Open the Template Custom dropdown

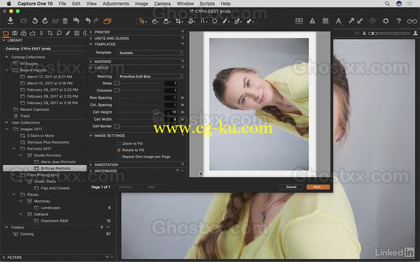click(x=150, y=53)
